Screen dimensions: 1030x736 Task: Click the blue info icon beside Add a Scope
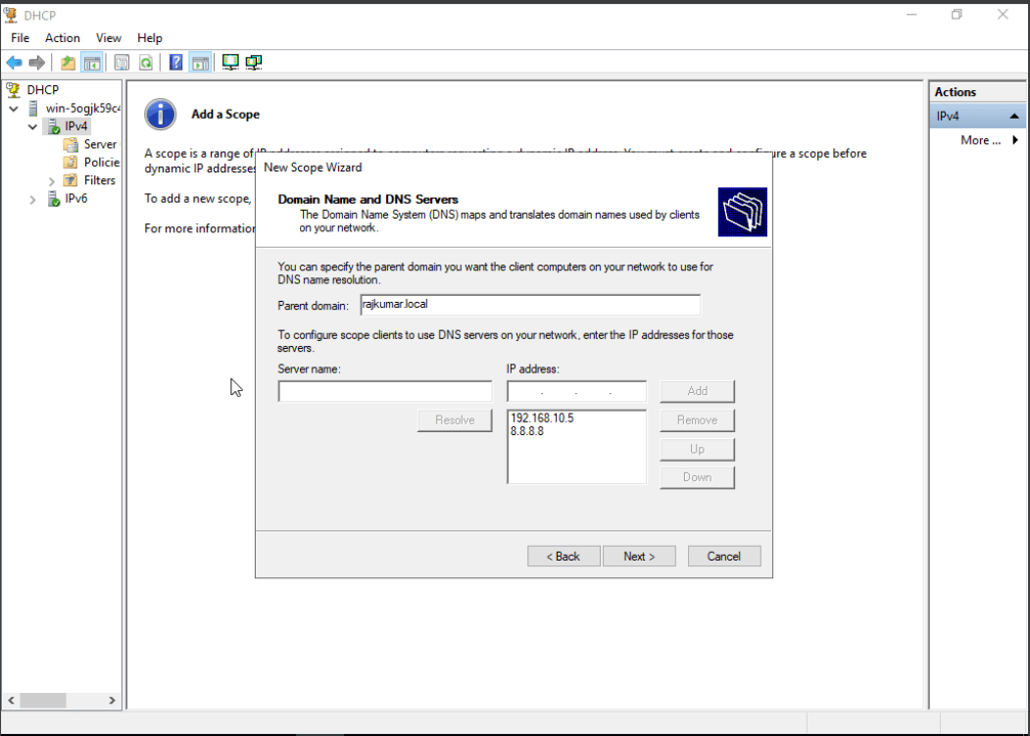[161, 115]
